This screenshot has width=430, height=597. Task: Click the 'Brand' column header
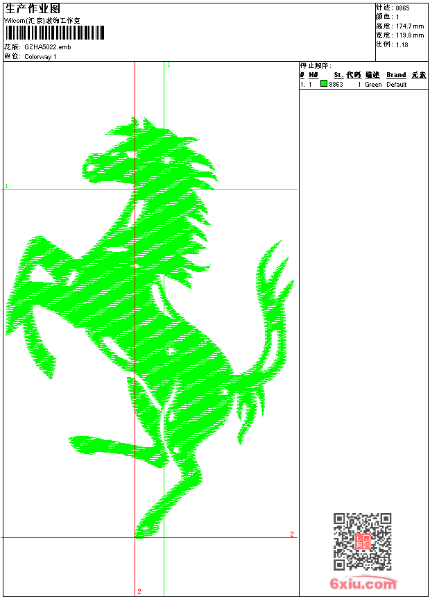point(396,75)
